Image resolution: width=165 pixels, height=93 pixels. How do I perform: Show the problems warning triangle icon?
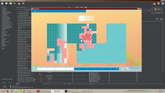[x=154, y=4]
